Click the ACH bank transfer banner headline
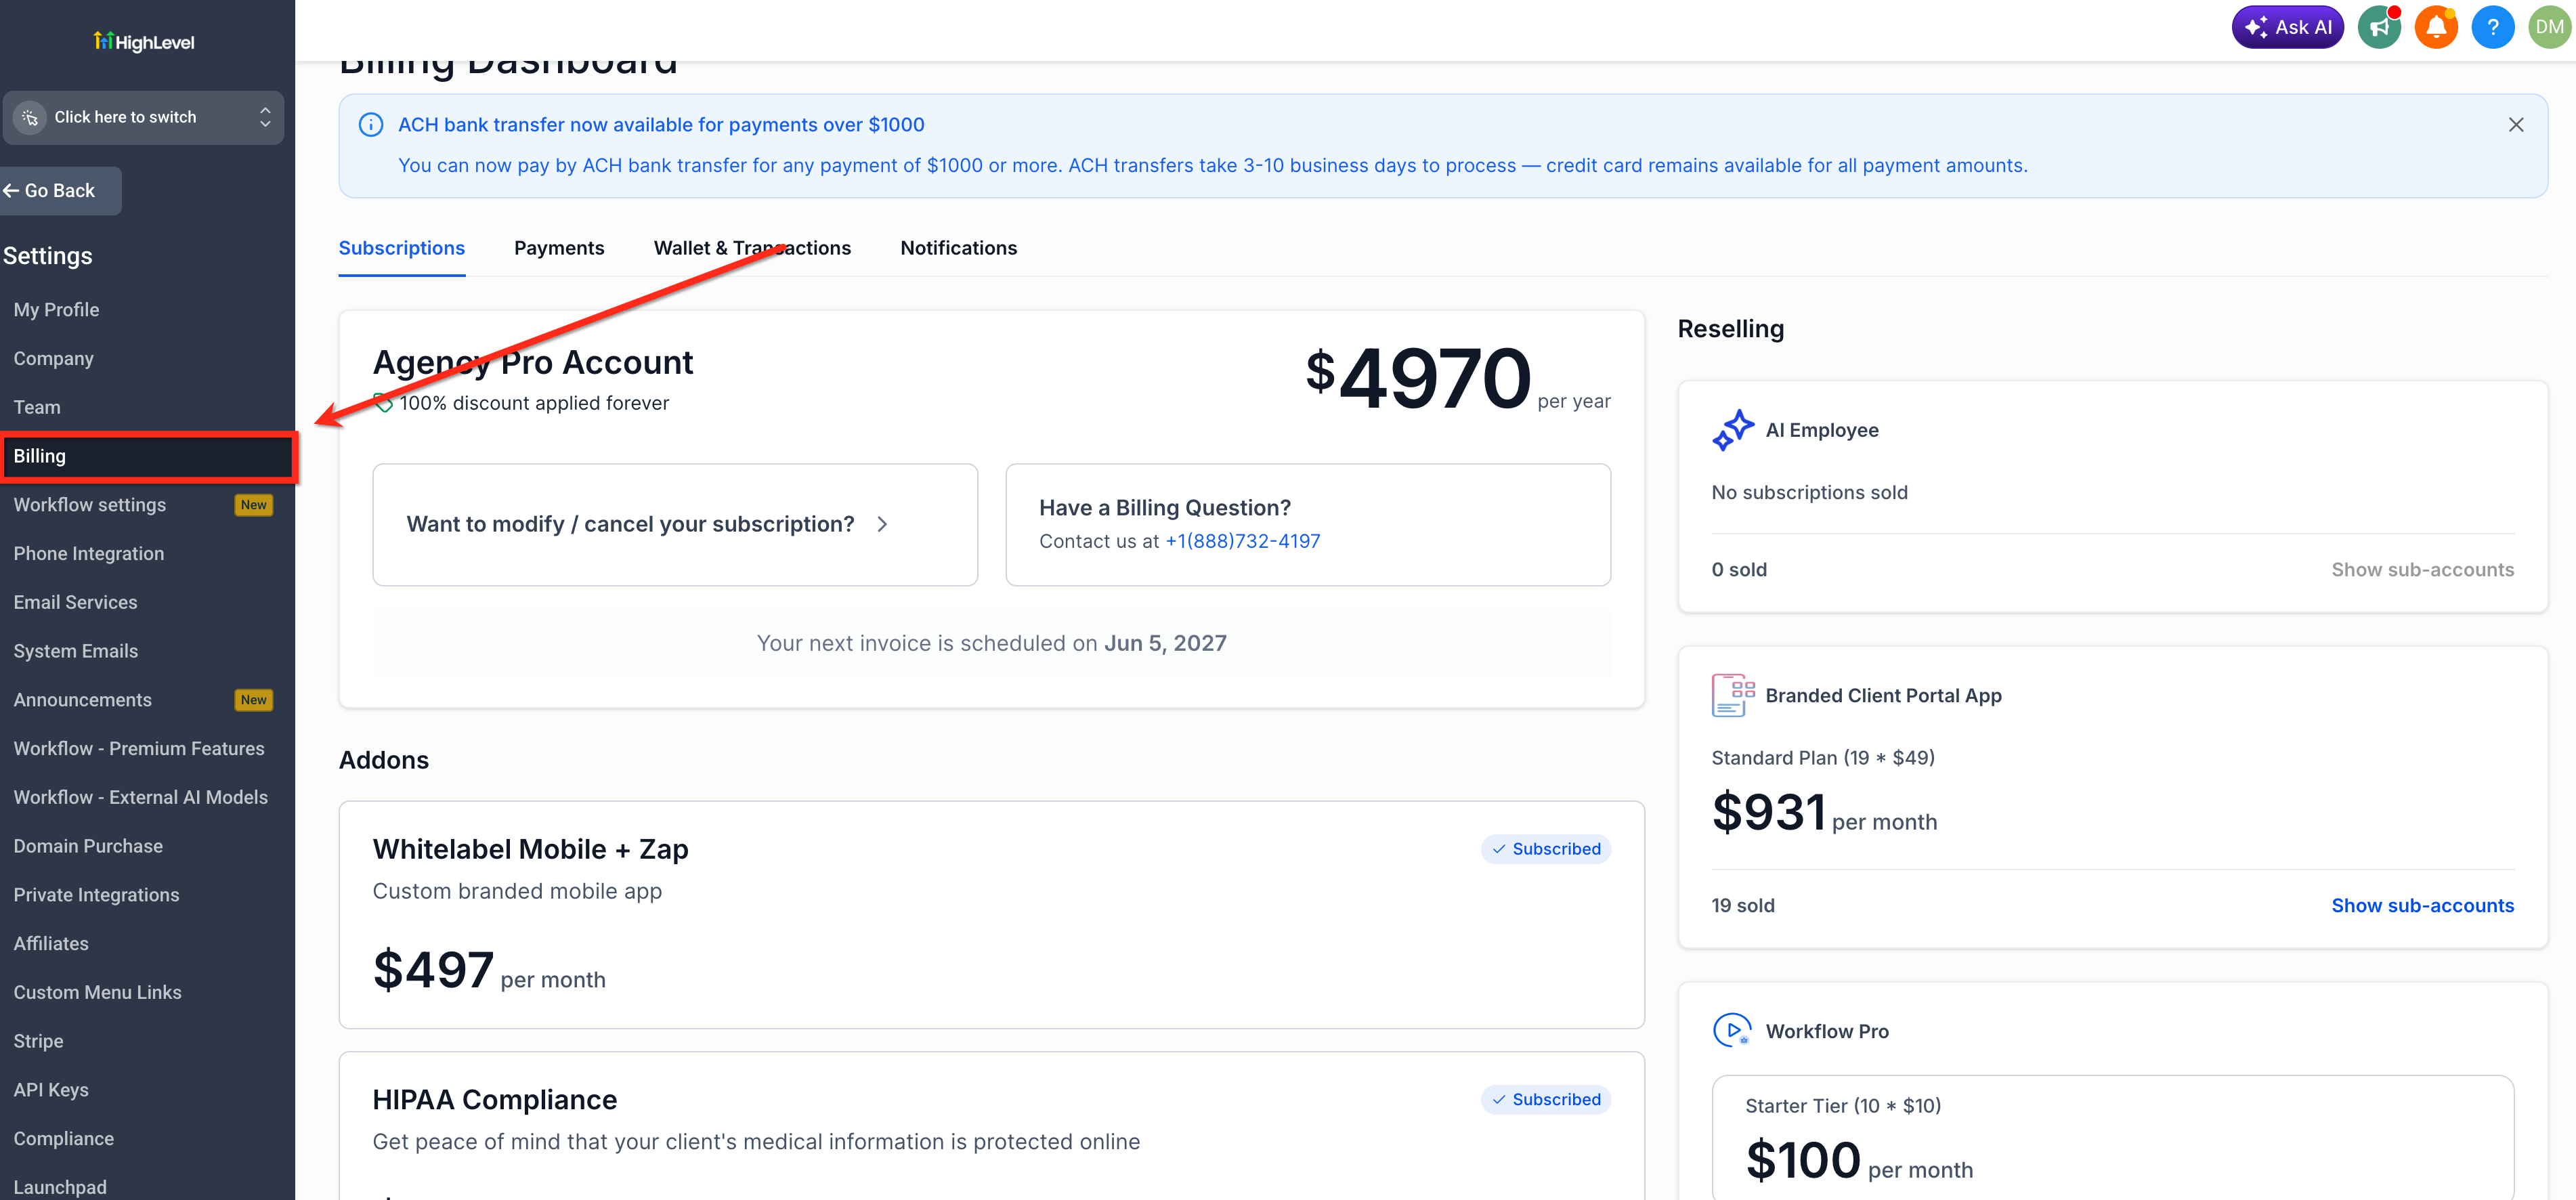This screenshot has height=1200, width=2576. point(661,125)
